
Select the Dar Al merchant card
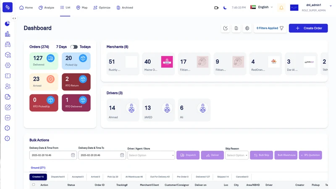[301, 64]
